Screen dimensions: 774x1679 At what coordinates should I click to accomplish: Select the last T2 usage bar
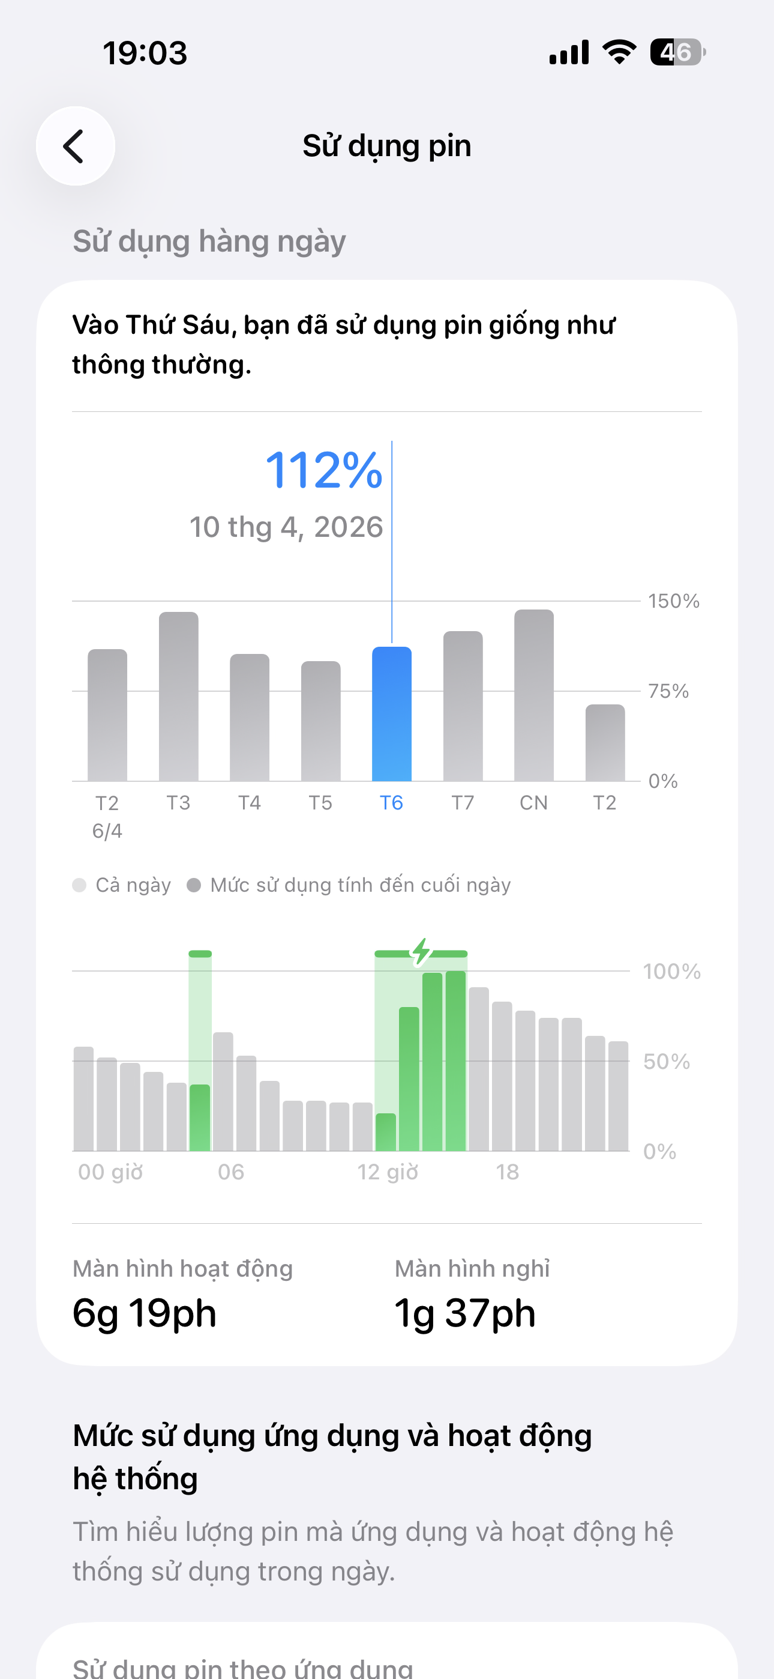pos(605,742)
